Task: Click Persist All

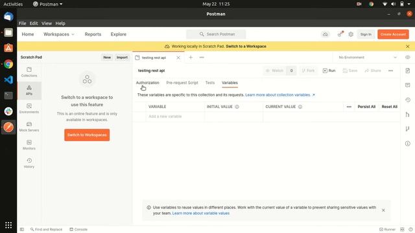Action: (366, 107)
